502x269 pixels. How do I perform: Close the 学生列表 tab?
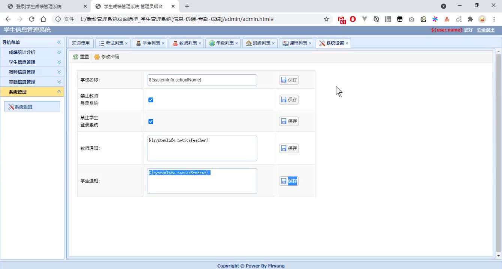[x=163, y=43]
